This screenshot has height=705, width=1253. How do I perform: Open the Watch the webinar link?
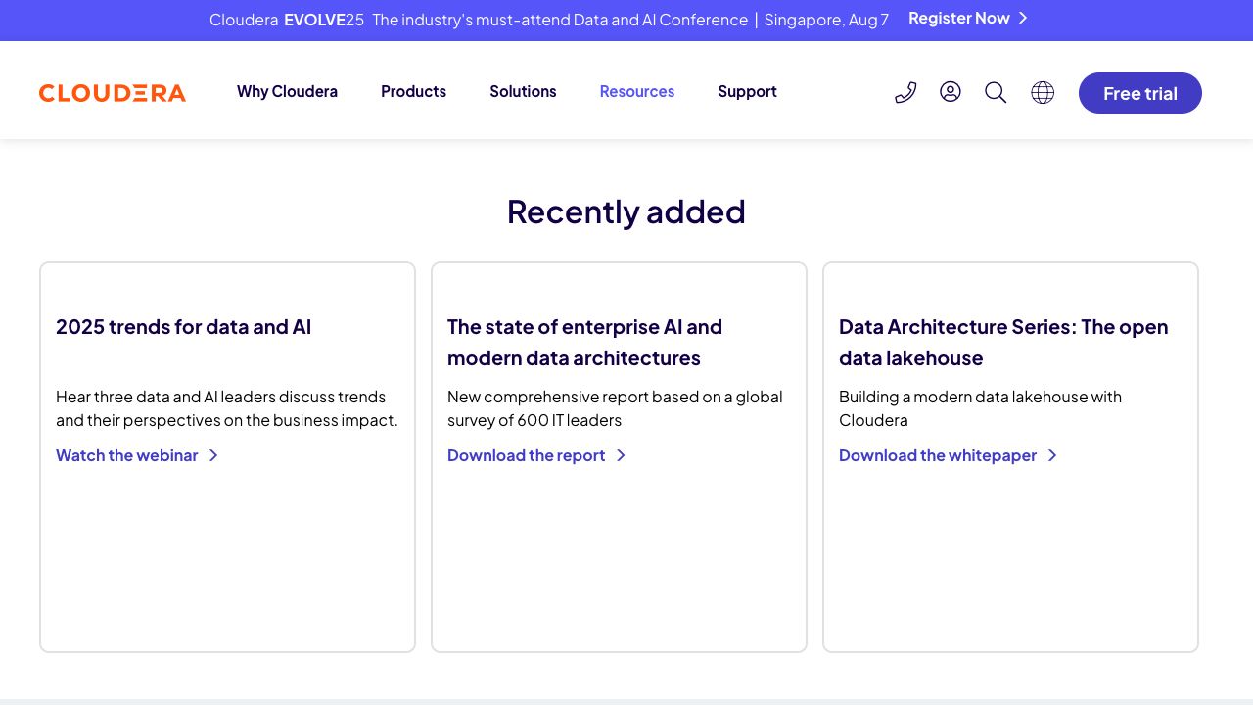tap(126, 455)
